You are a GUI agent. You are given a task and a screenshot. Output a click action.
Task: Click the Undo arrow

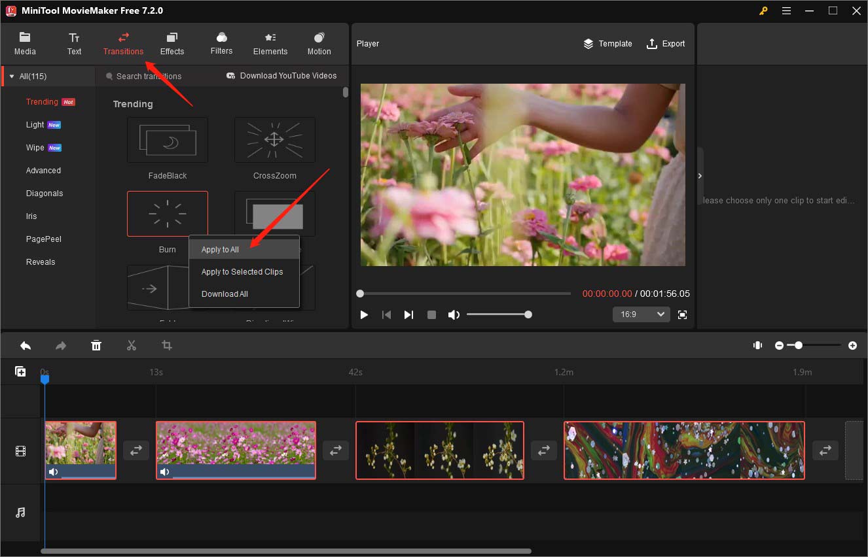[26, 345]
